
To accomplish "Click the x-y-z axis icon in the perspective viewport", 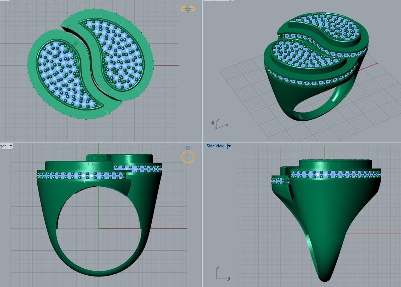I will 219,123.
